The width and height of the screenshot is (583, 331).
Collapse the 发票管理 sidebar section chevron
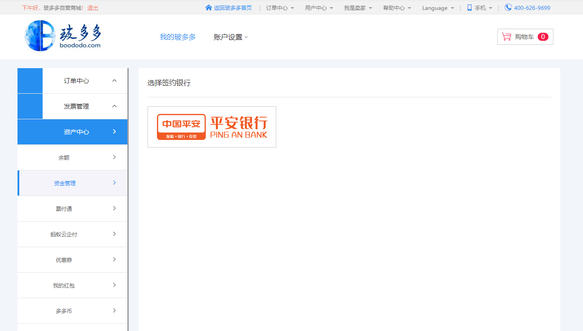pyautogui.click(x=114, y=106)
